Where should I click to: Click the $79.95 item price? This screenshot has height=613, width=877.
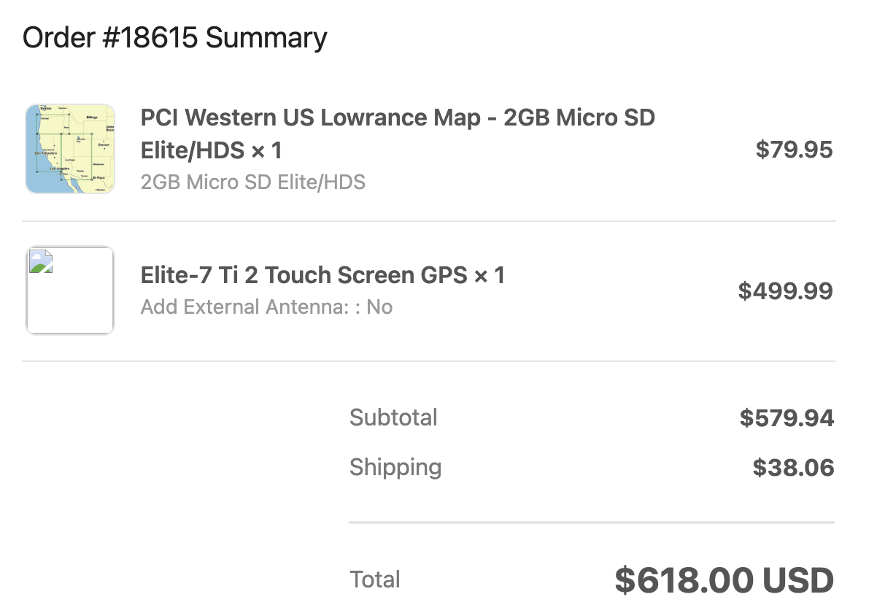click(794, 150)
